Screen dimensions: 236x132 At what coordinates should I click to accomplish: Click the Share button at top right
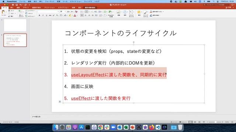[229, 7]
